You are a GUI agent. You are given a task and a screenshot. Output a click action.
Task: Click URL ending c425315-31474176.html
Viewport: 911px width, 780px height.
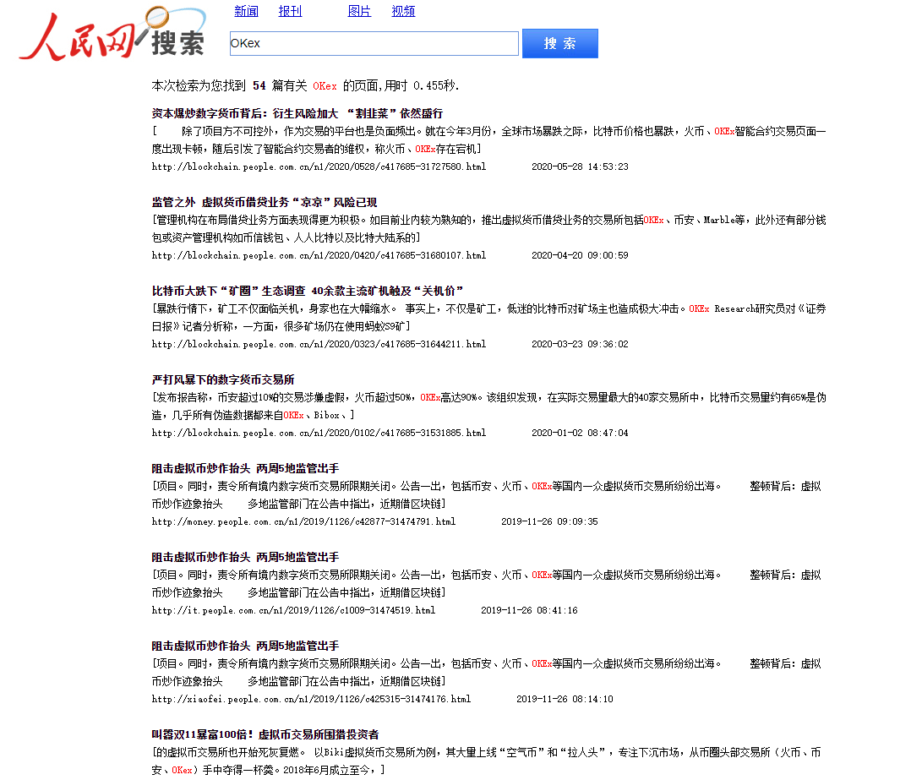click(311, 699)
